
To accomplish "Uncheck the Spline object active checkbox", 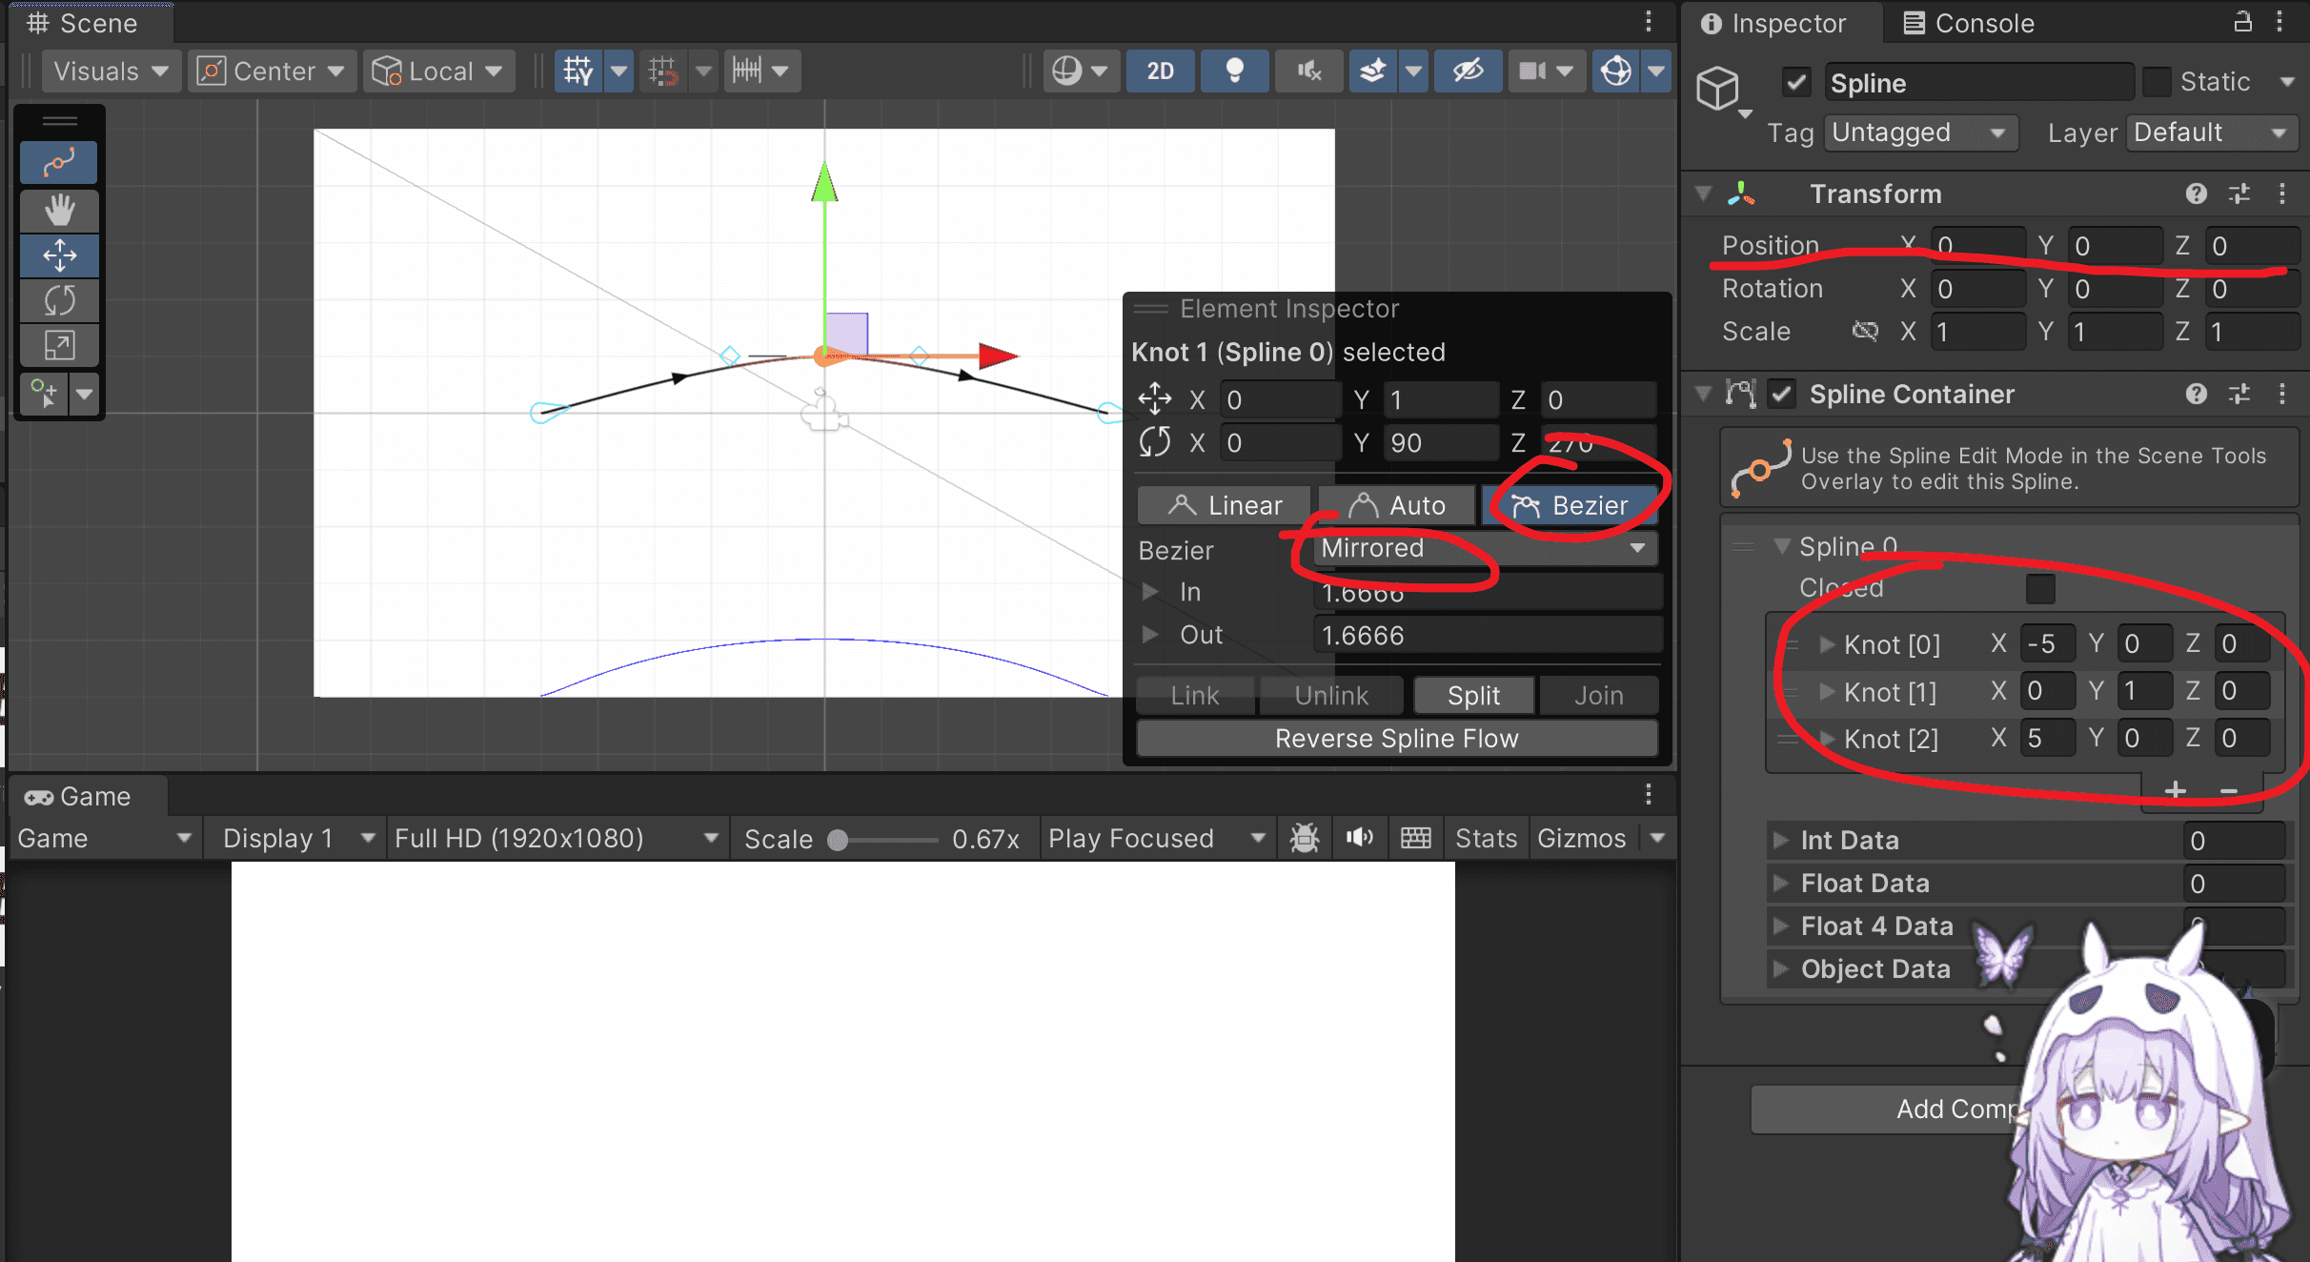I will [x=1796, y=83].
